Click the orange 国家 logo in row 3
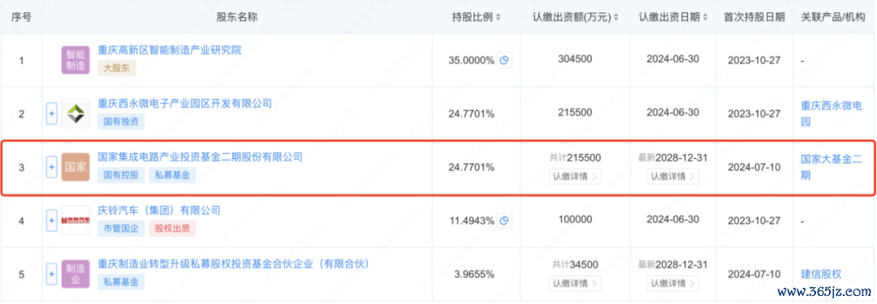The image size is (877, 304). tap(75, 167)
